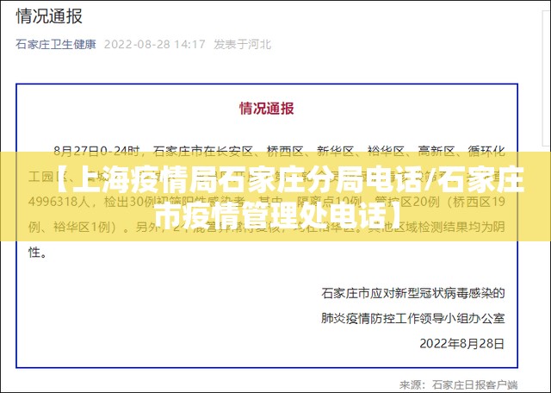Viewport: 551px width, 393px height.
Task: Open the 石家庄卫生健康 account link
Action: click(x=56, y=44)
